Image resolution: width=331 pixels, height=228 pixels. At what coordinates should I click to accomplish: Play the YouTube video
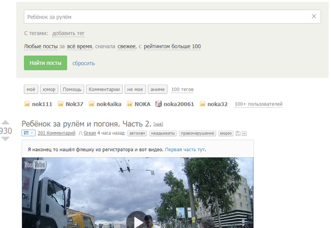tap(137, 221)
